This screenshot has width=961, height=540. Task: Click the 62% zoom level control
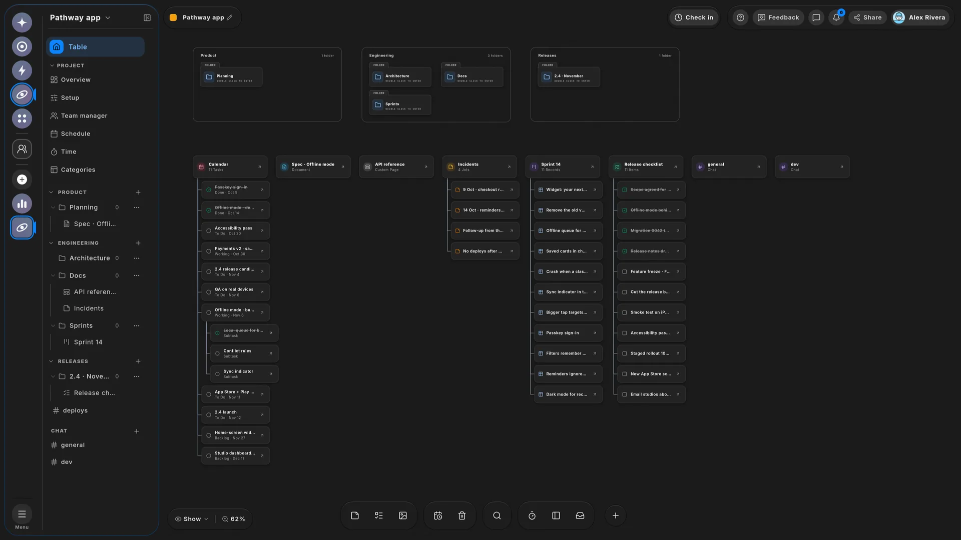[234, 519]
